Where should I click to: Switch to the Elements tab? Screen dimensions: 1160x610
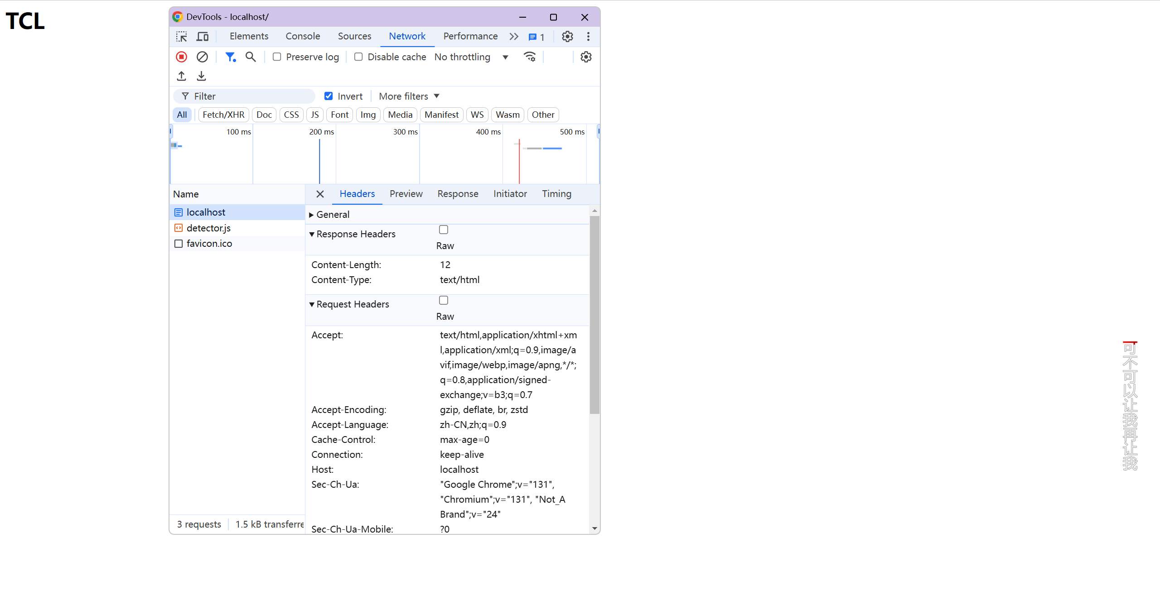pos(249,36)
